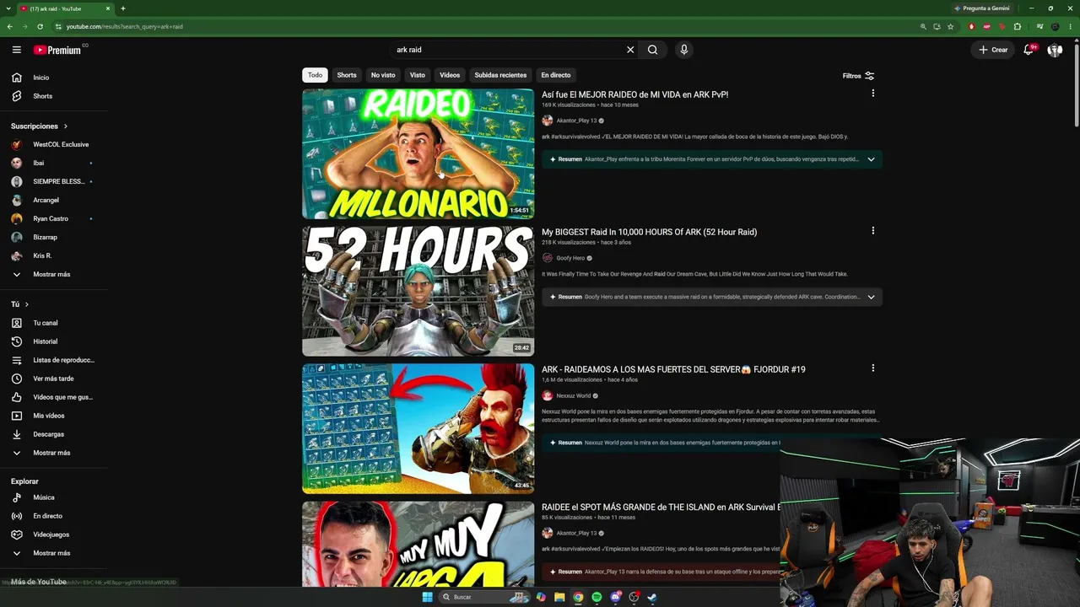Screen dimensions: 1080x607
Task: Open File Explorer from the taskbar
Action: (x=559, y=597)
